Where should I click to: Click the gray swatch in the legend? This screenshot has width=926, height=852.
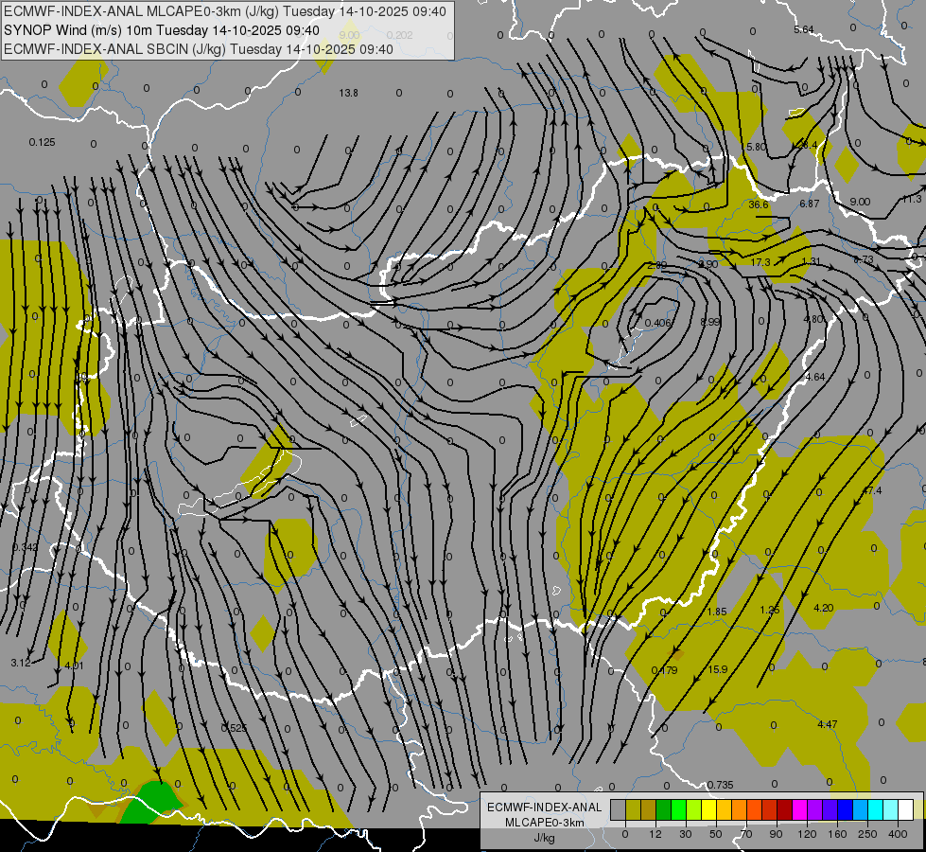point(618,810)
